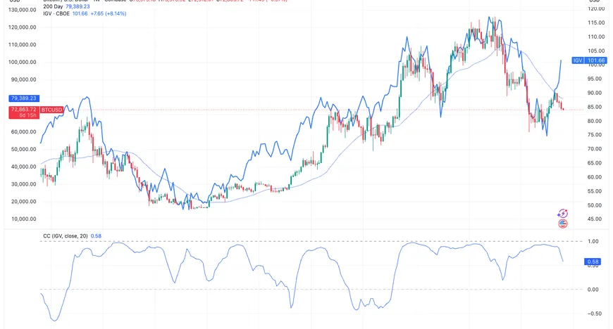Click the 1.00 correlation axis label
This screenshot has width=613, height=329.
[593, 242]
